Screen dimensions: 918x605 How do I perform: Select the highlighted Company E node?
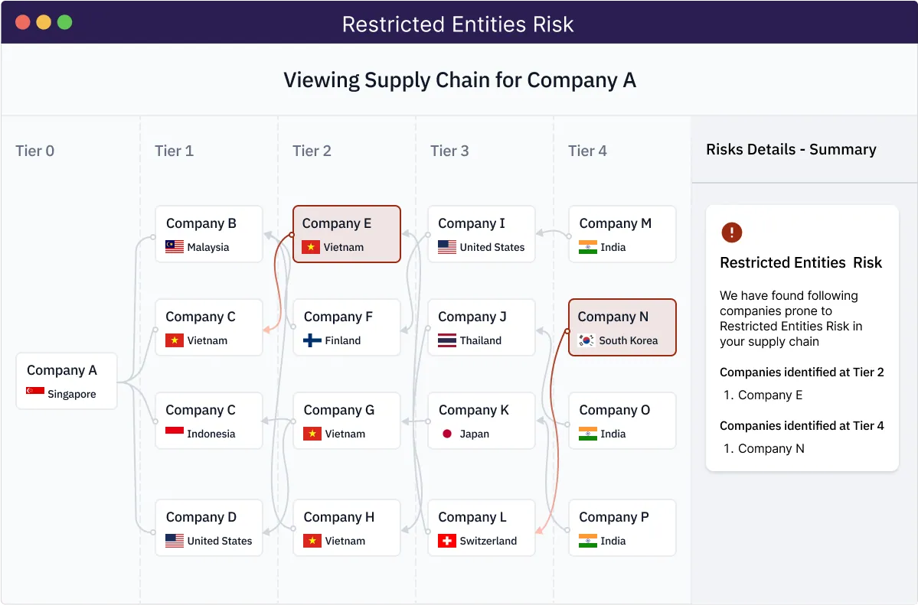[x=347, y=234]
